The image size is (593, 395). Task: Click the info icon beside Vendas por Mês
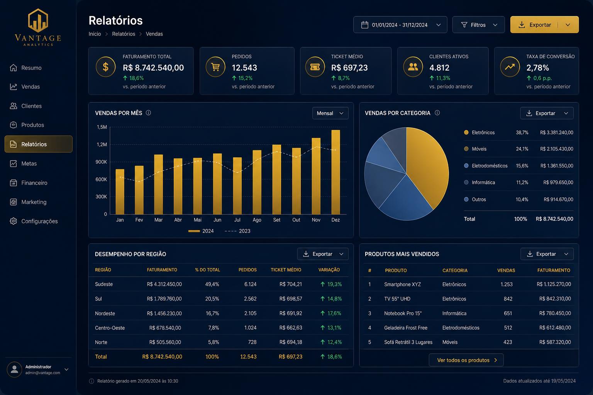[148, 113]
